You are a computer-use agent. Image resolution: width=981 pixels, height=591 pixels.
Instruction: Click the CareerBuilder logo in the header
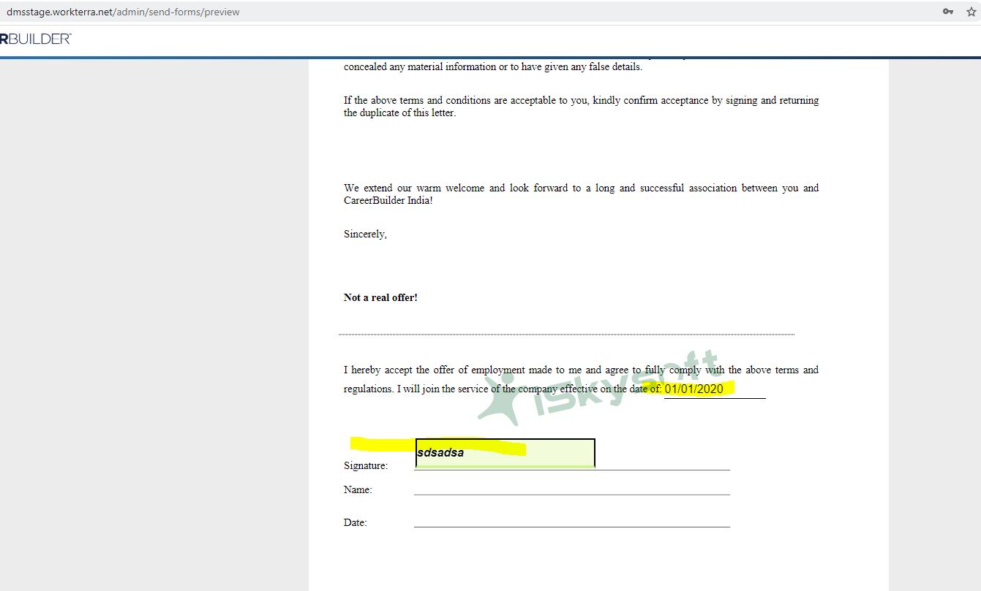pyautogui.click(x=35, y=39)
